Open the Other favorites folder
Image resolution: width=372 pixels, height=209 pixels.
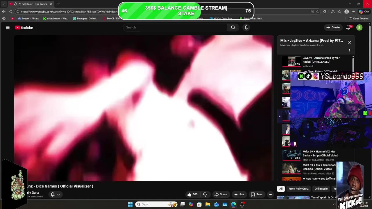pyautogui.click(x=359, y=19)
